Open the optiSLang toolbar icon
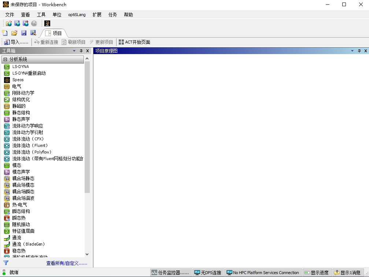The width and height of the screenshot is (369, 277). coord(47,23)
